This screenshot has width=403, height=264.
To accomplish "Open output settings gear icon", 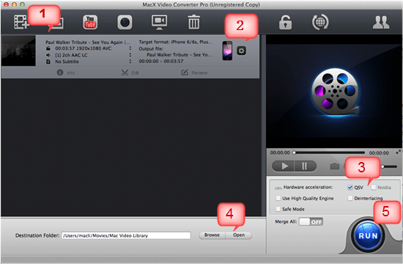I will 241,51.
